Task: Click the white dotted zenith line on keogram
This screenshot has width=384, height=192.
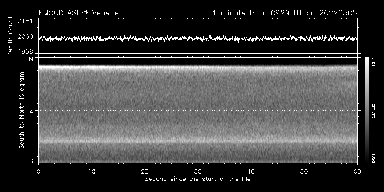Action: [x=198, y=110]
